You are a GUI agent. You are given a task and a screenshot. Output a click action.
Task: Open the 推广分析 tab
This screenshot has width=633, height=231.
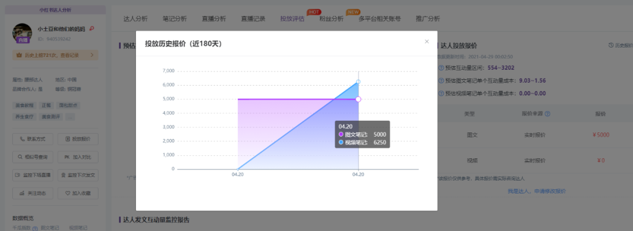(428, 19)
